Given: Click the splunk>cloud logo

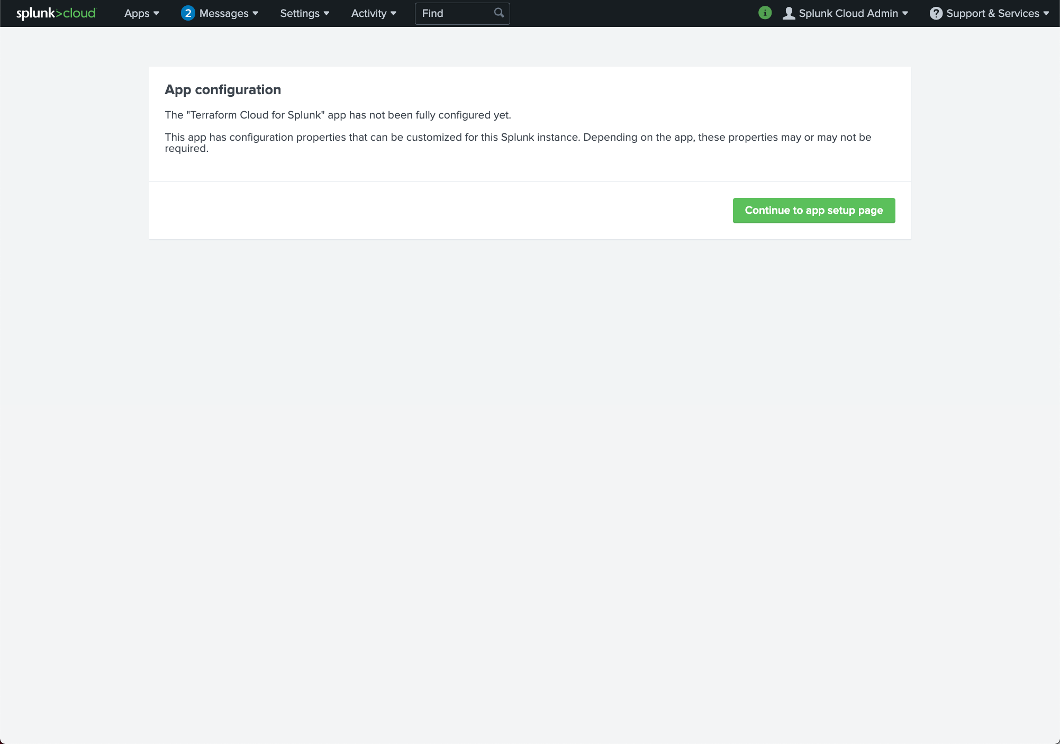Looking at the screenshot, I should (x=56, y=13).
